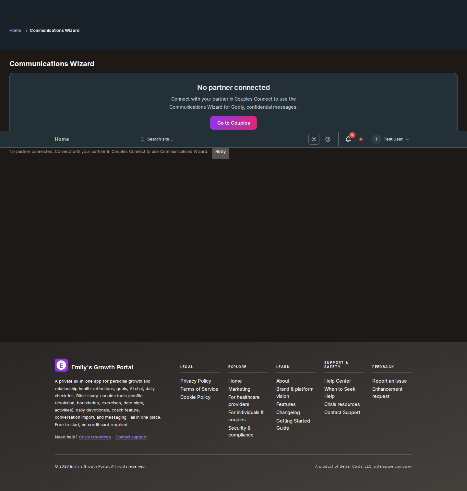This screenshot has width=467, height=491.
Task: Select Home in the navigation bar
Action: (x=62, y=139)
